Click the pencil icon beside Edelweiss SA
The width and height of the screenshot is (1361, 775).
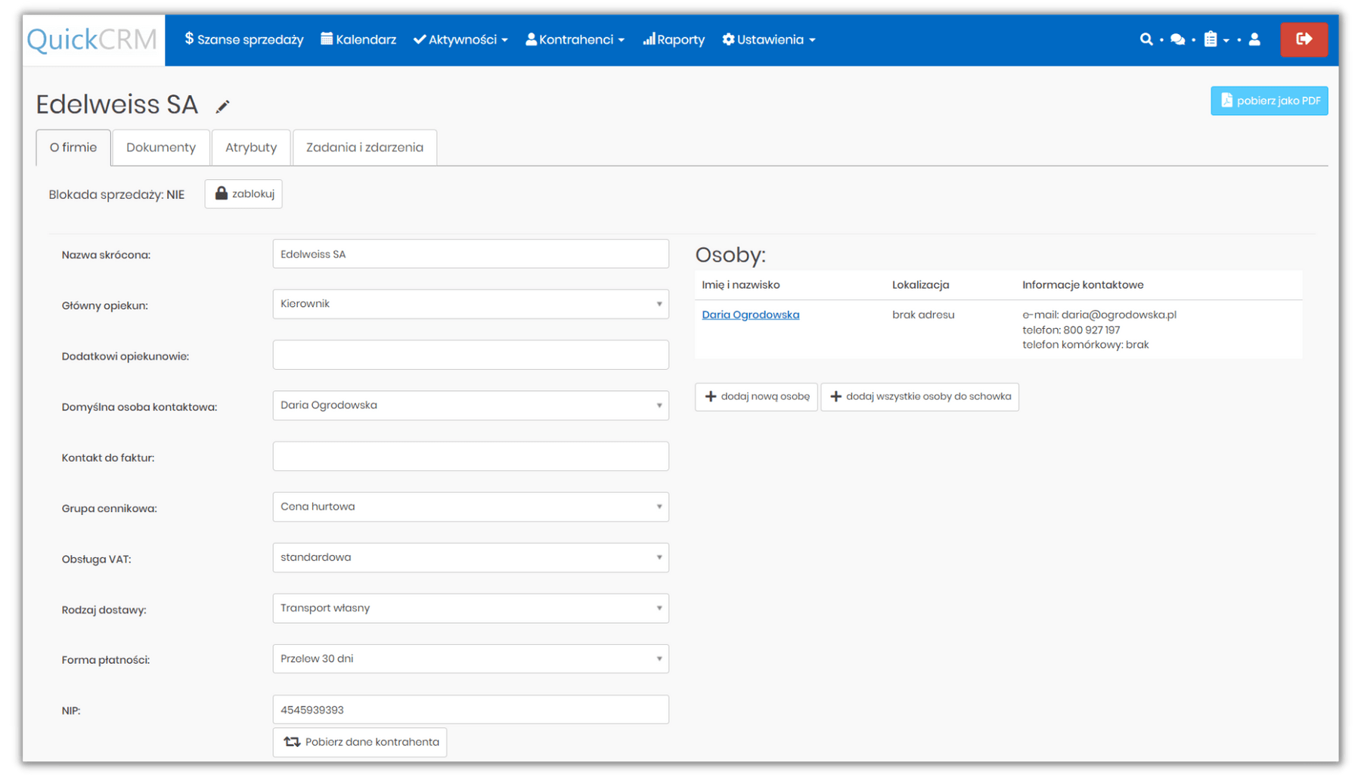point(222,107)
